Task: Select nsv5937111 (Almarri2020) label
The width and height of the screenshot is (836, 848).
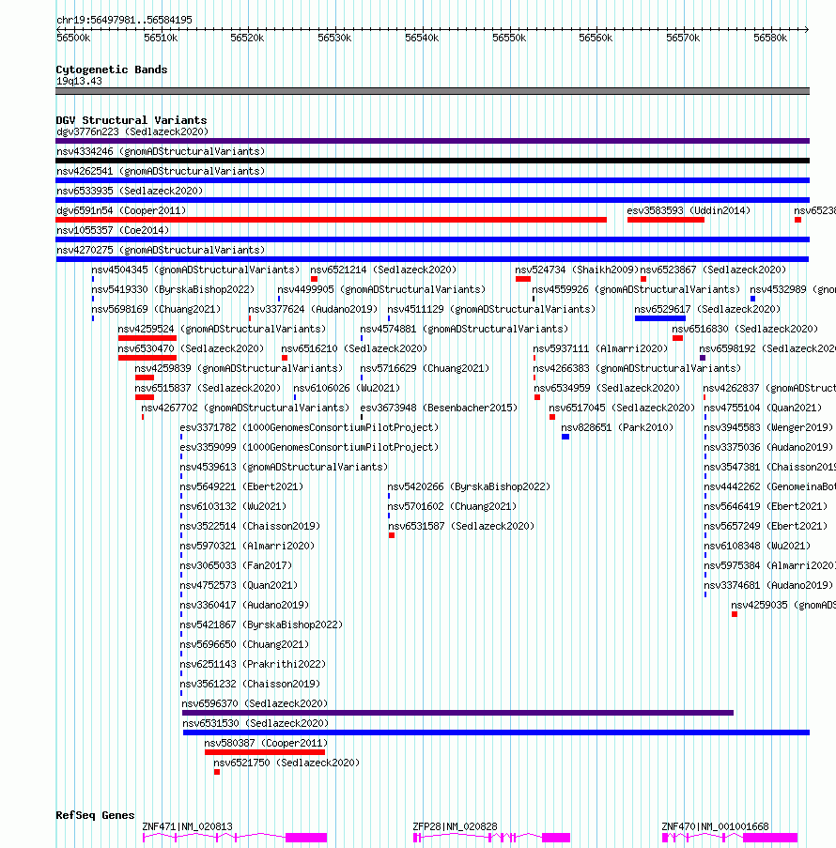Action: [x=600, y=348]
